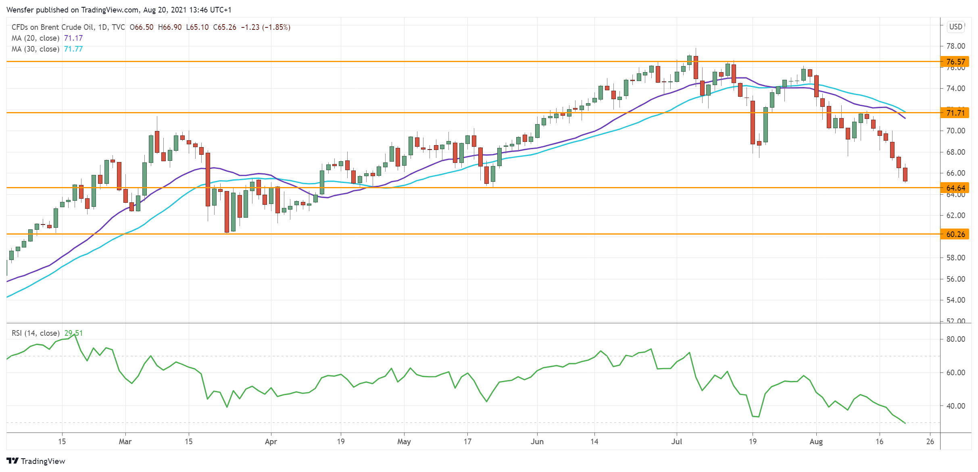Select the MA (30, close) indicator legend
978x472 pixels.
[x=35, y=49]
